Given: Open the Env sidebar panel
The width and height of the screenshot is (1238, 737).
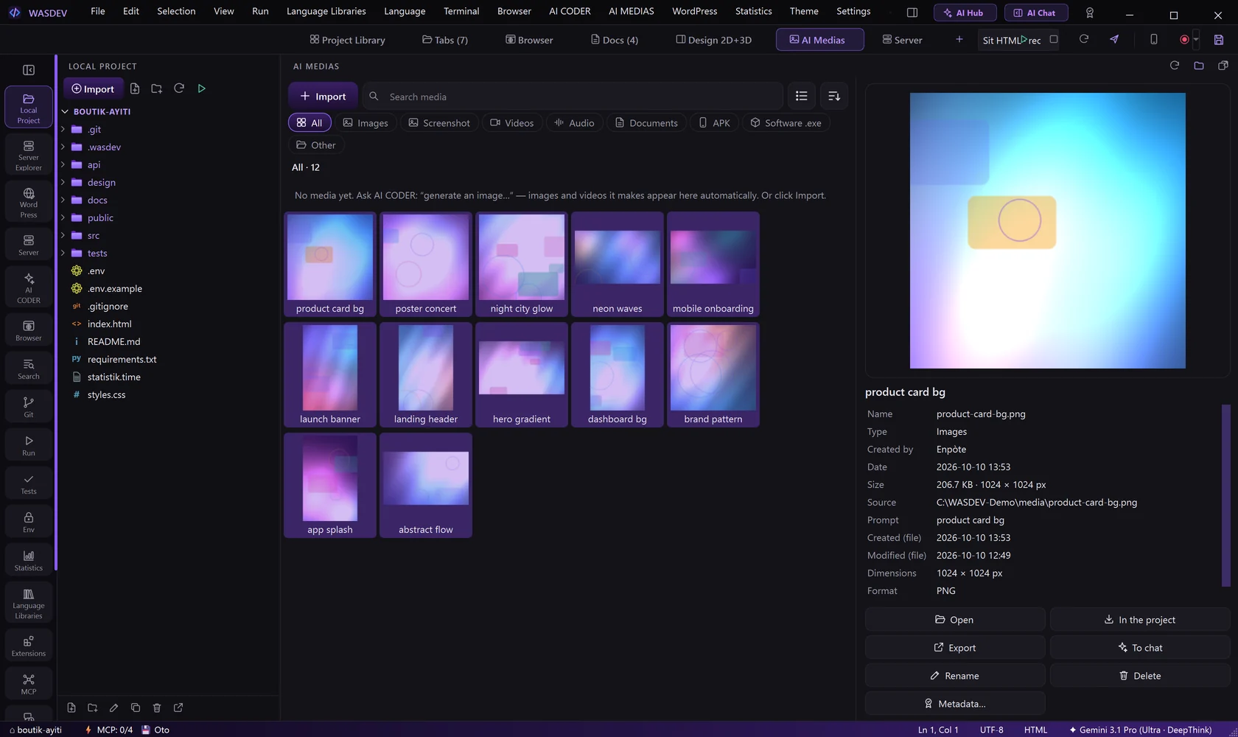Looking at the screenshot, I should 29,522.
